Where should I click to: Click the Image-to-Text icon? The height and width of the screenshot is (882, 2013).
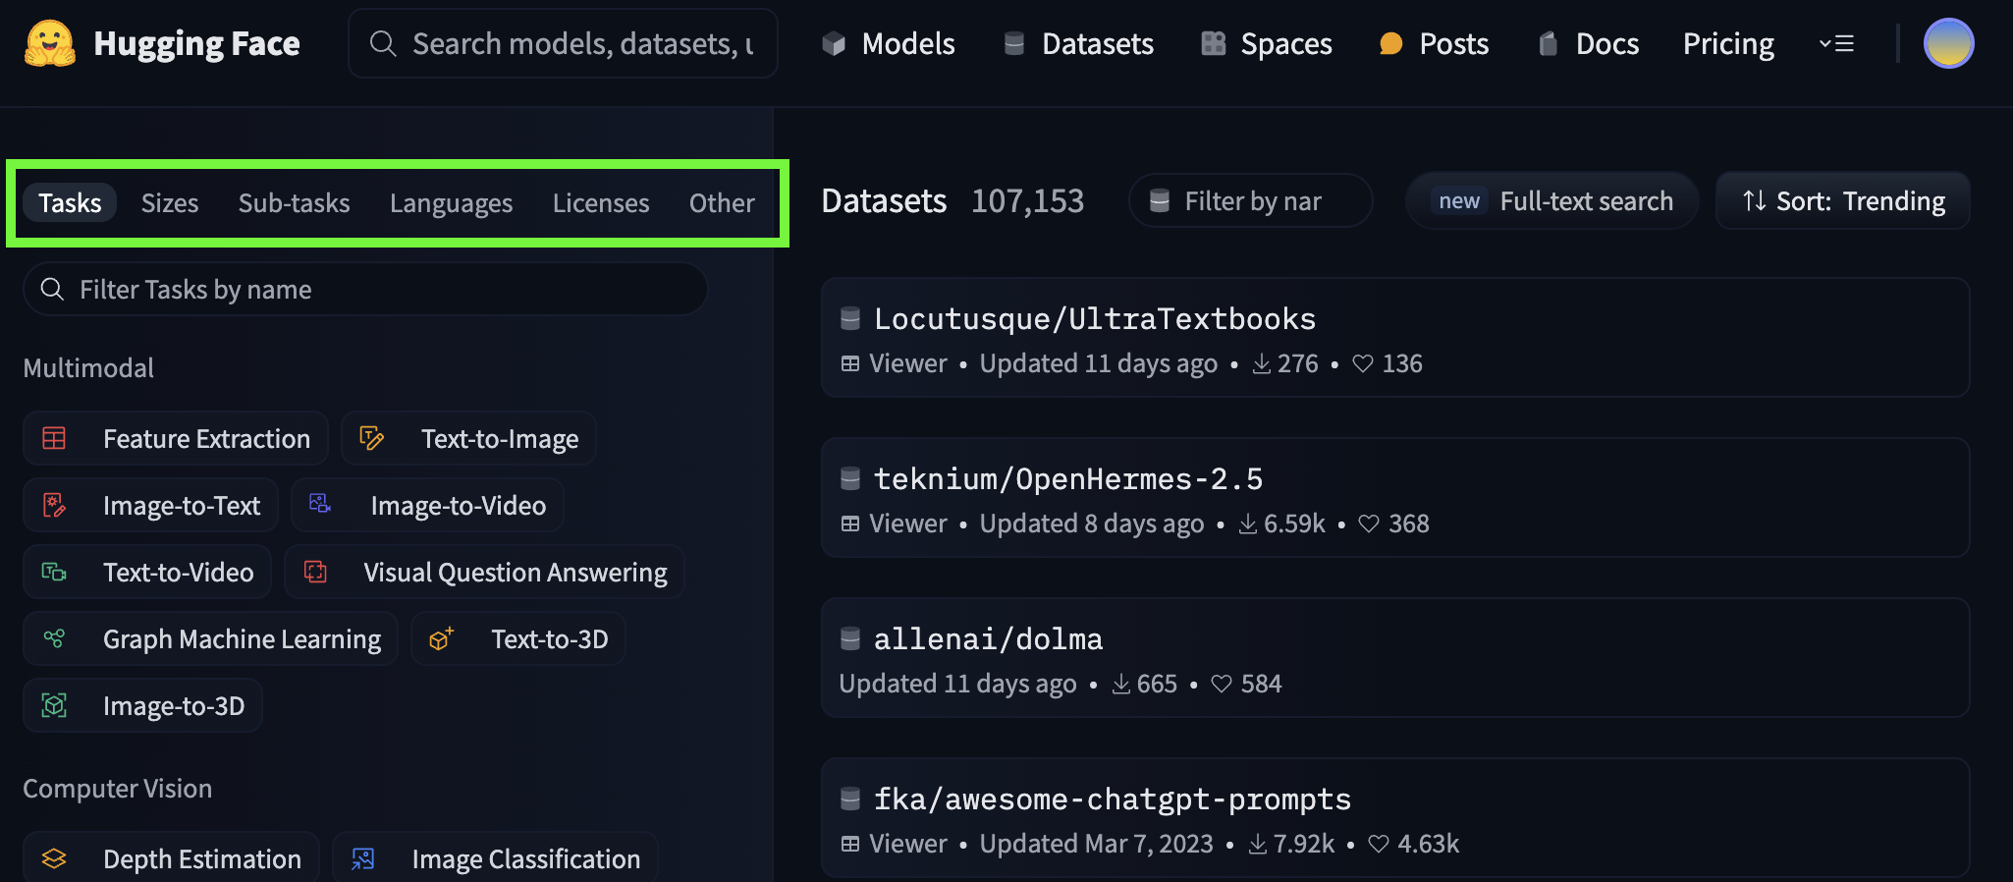[x=54, y=505]
